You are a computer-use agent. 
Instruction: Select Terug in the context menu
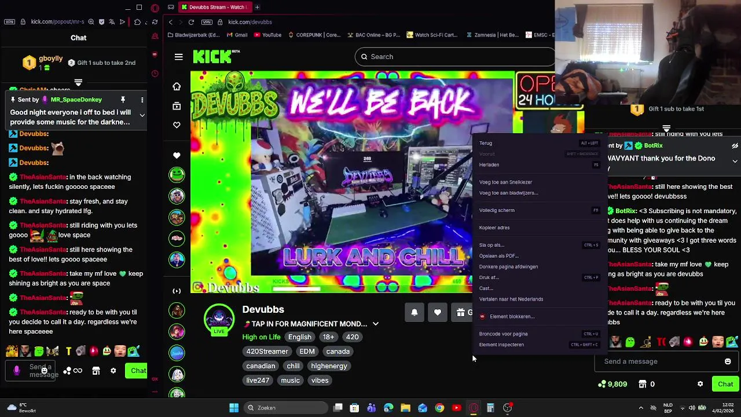click(539, 143)
